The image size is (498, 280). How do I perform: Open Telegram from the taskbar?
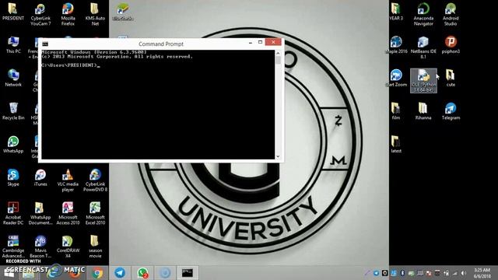pyautogui.click(x=120, y=273)
